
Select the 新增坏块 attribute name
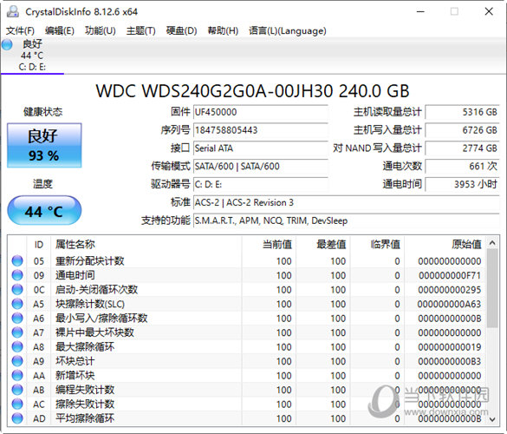[x=75, y=375]
